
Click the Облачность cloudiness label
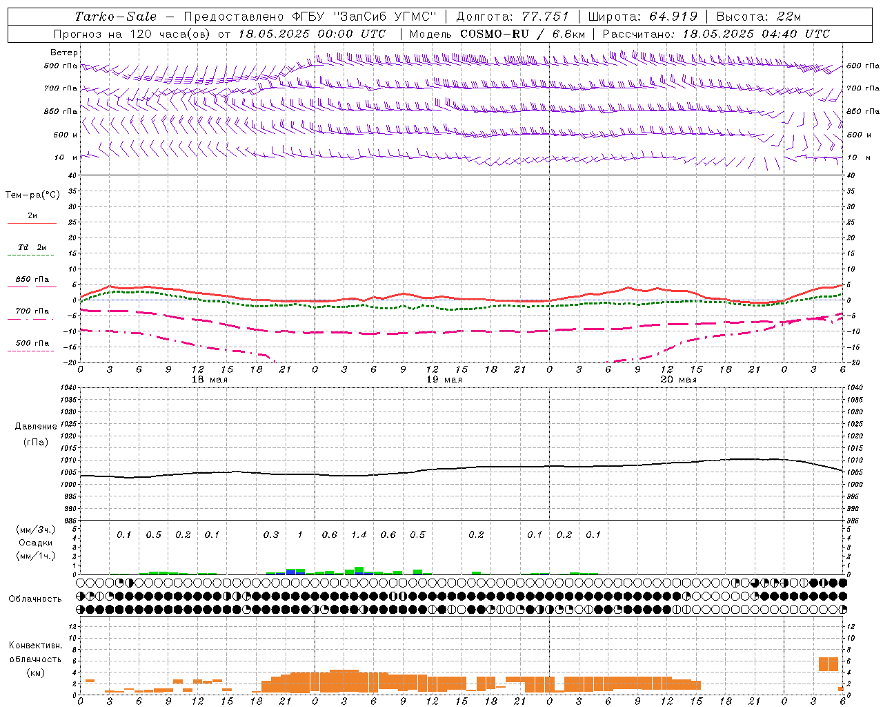35,599
